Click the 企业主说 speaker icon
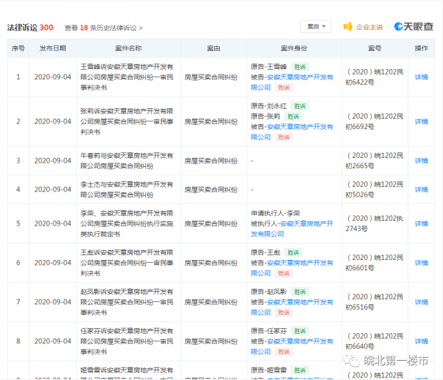Viewport: 443px width, 380px height. (348, 27)
